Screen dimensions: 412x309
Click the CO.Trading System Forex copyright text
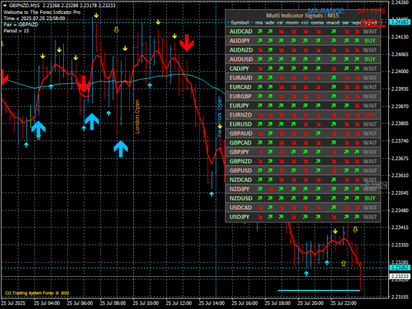pyautogui.click(x=37, y=293)
